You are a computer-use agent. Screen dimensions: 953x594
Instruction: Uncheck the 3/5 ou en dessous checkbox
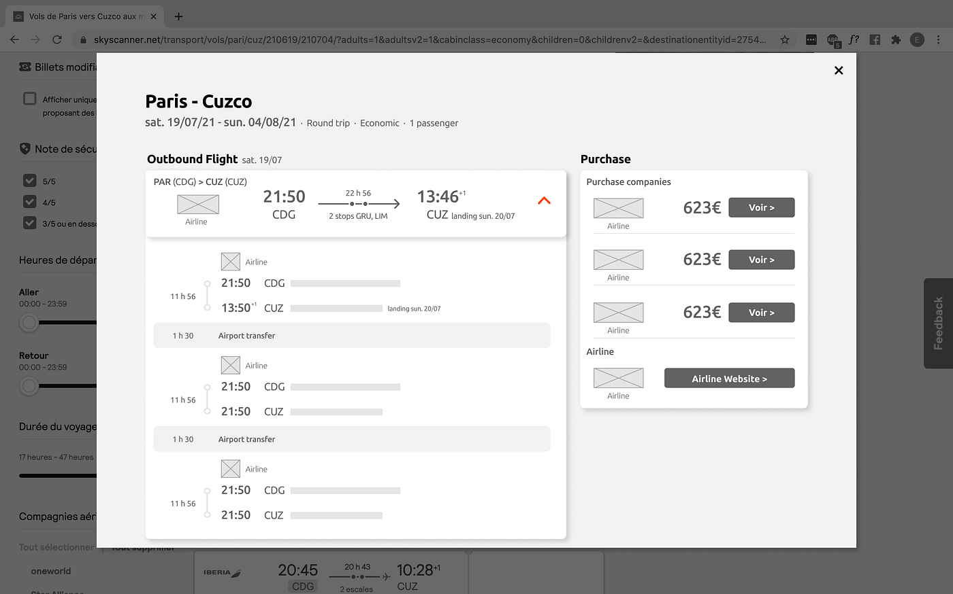pos(30,223)
